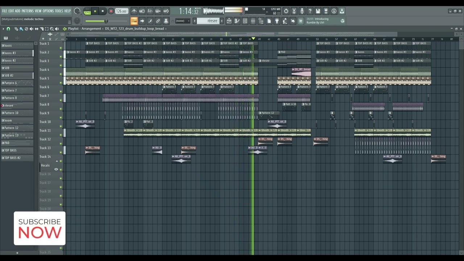
Task: Select the playlist delete tool
Action: (x=26, y=29)
